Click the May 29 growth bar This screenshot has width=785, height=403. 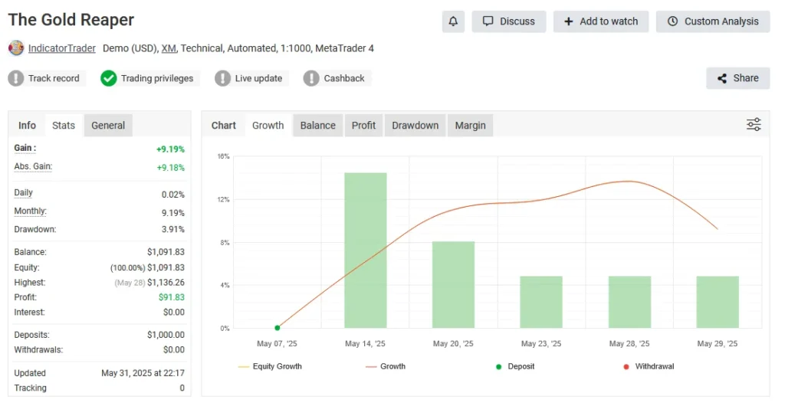pyautogui.click(x=718, y=302)
